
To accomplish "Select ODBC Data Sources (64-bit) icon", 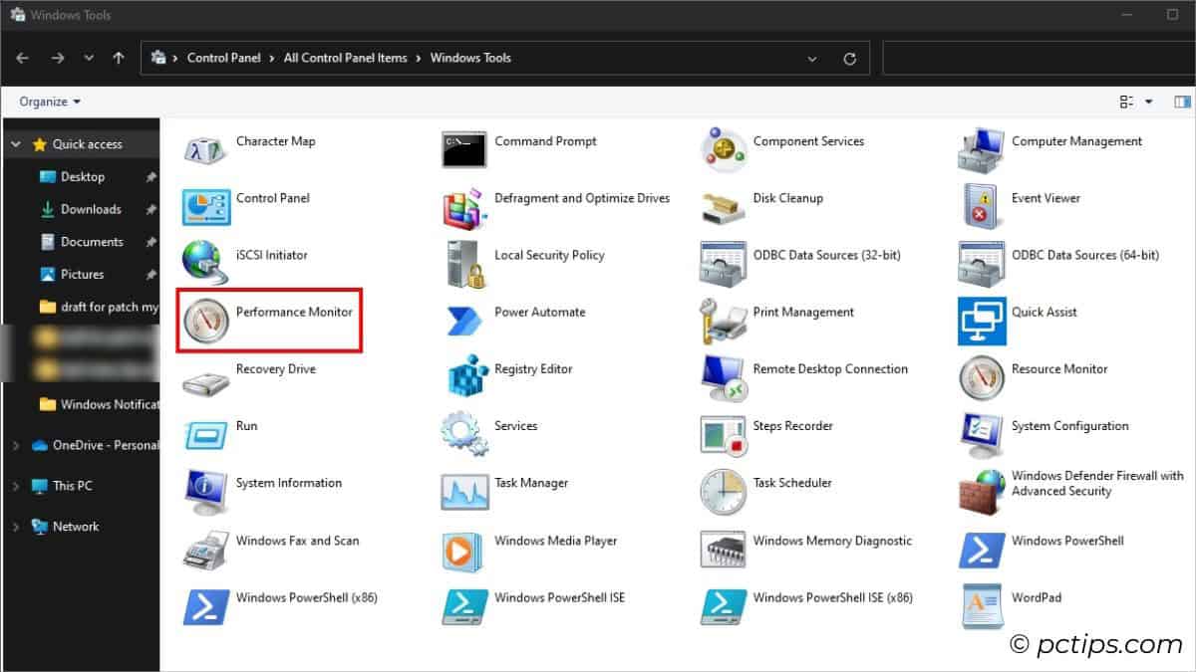I will pyautogui.click(x=982, y=264).
